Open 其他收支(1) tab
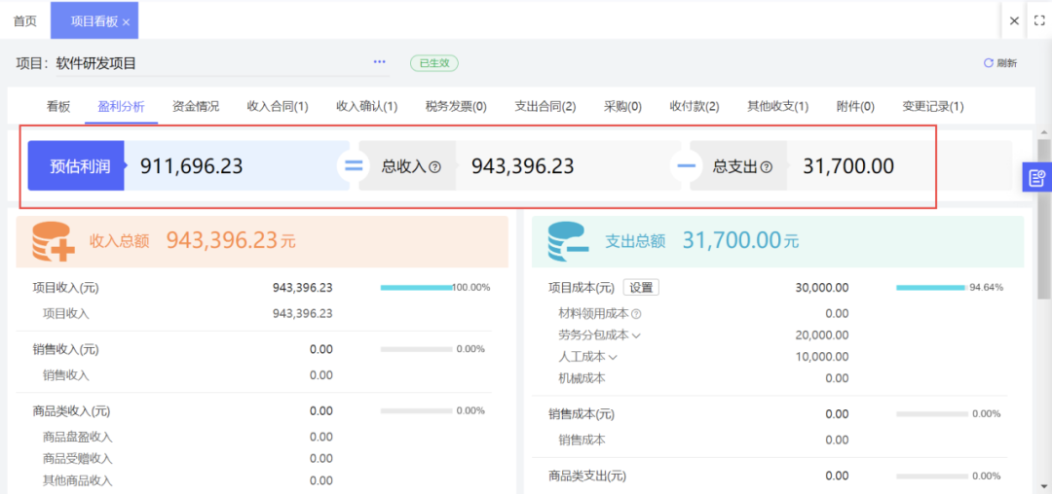This screenshot has height=494, width=1052. tap(777, 106)
